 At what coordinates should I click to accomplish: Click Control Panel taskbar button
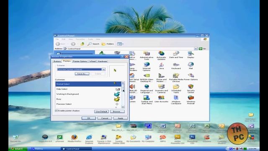[x=76, y=149]
